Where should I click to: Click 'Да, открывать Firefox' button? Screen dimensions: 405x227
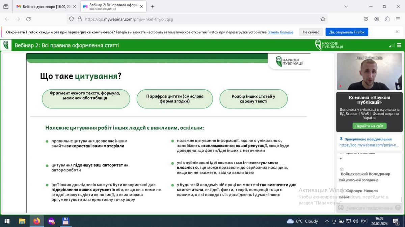click(347, 32)
